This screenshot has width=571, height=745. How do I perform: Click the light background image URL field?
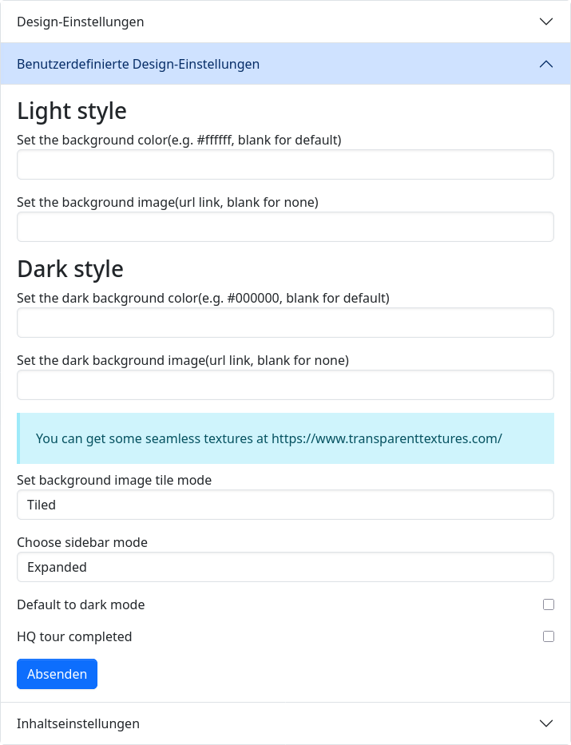pyautogui.click(x=285, y=227)
